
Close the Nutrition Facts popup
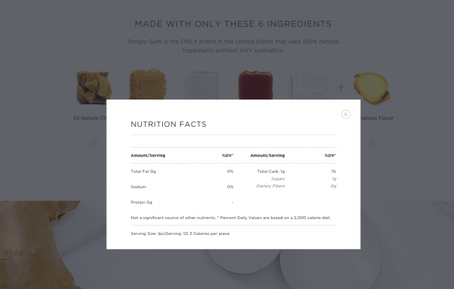tap(346, 114)
